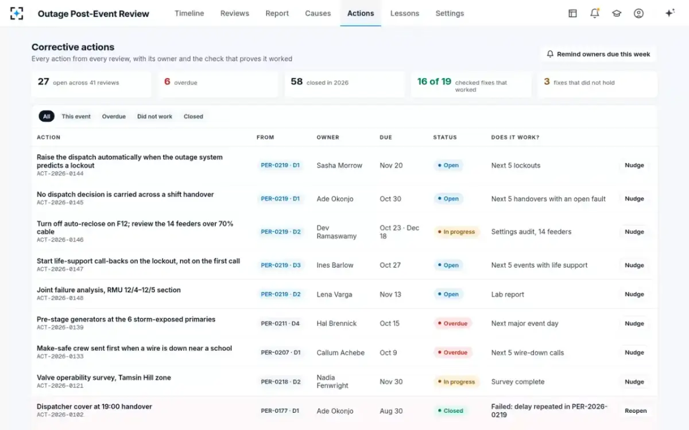Open the sparkle assistant icon

pyautogui.click(x=669, y=13)
